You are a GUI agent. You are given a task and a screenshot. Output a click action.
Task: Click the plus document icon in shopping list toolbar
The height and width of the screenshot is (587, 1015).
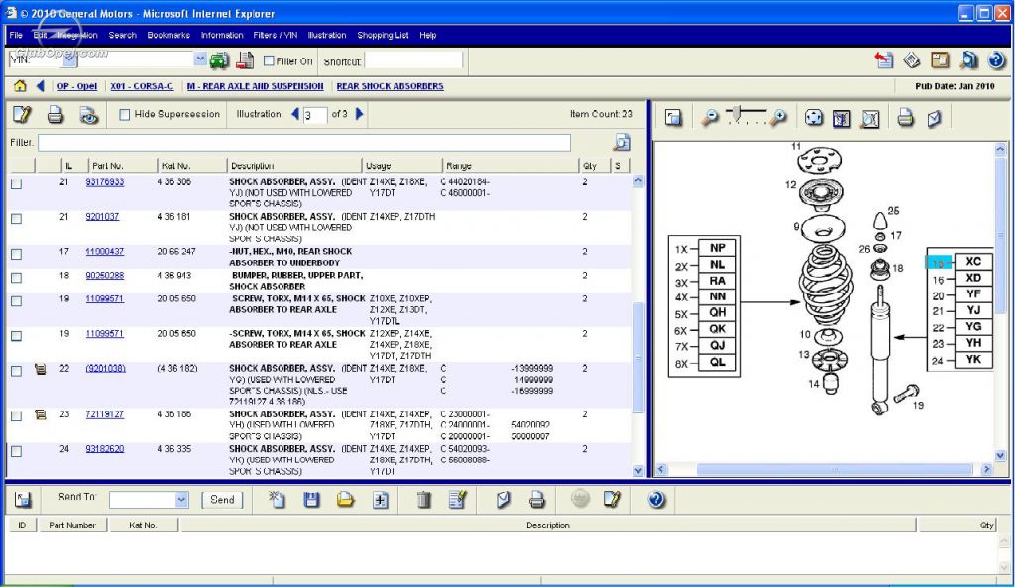point(380,499)
